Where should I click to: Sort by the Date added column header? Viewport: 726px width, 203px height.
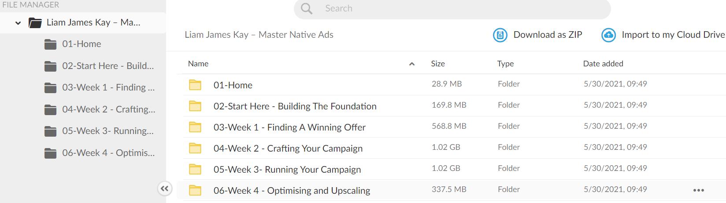click(x=603, y=64)
